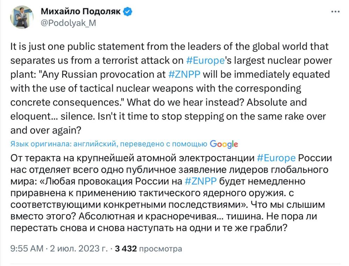Open the 3 432 просмотра view count
The width and height of the screenshot is (349, 266).
click(x=148, y=249)
